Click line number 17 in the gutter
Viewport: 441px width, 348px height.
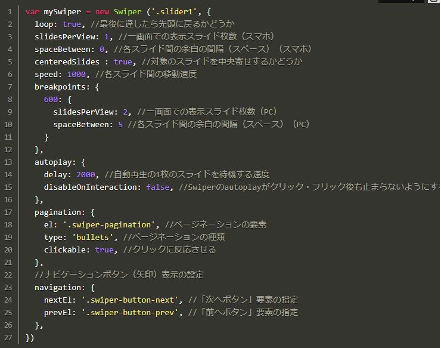tap(8, 212)
